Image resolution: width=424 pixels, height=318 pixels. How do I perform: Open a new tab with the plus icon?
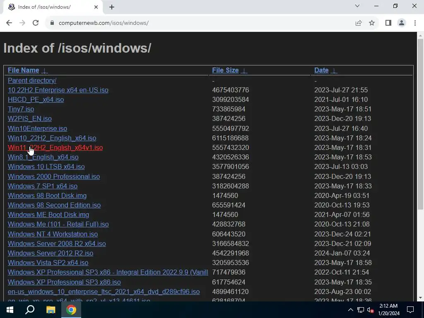pyautogui.click(x=112, y=7)
